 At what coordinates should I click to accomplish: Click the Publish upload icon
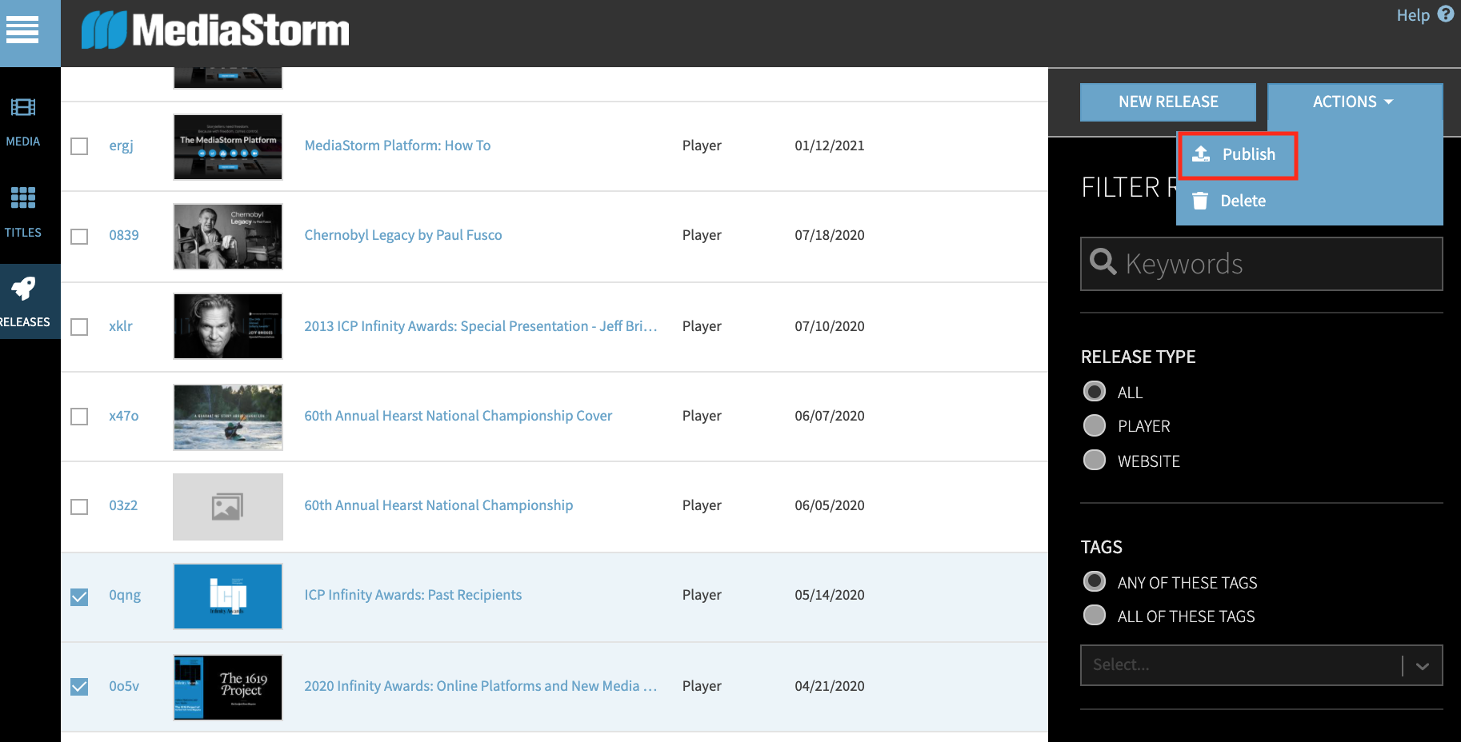point(1201,154)
